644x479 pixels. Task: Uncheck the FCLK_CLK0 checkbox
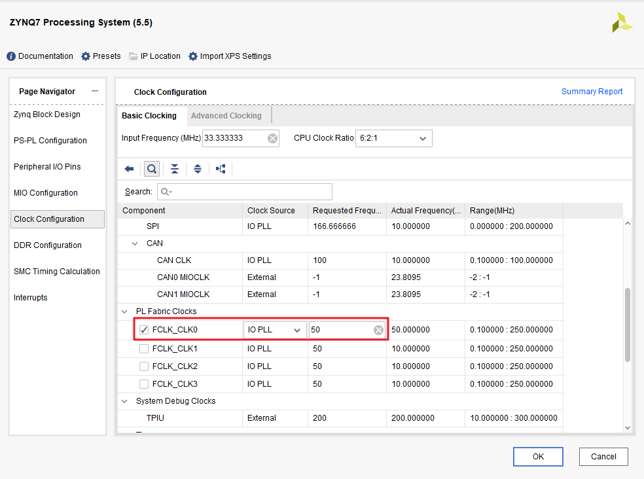144,330
